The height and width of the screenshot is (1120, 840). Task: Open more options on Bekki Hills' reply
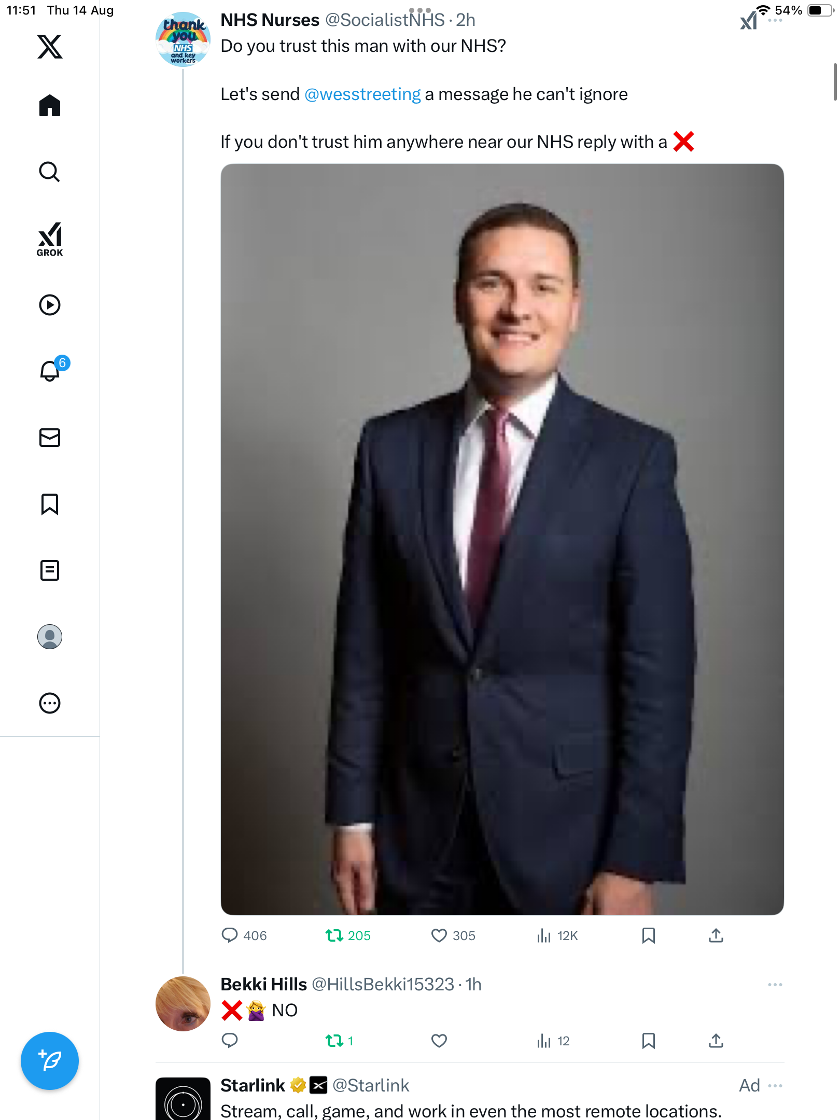point(775,984)
